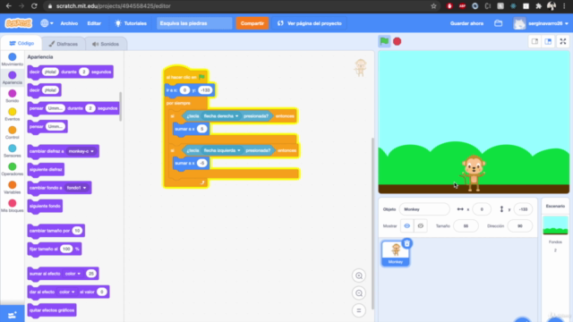Image resolution: width=573 pixels, height=322 pixels.
Task: Open the serginavarro26 account menu
Action: click(x=541, y=23)
